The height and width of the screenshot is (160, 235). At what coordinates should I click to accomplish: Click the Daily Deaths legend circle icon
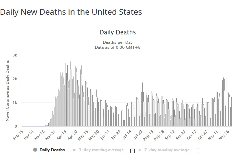pyautogui.click(x=35, y=150)
